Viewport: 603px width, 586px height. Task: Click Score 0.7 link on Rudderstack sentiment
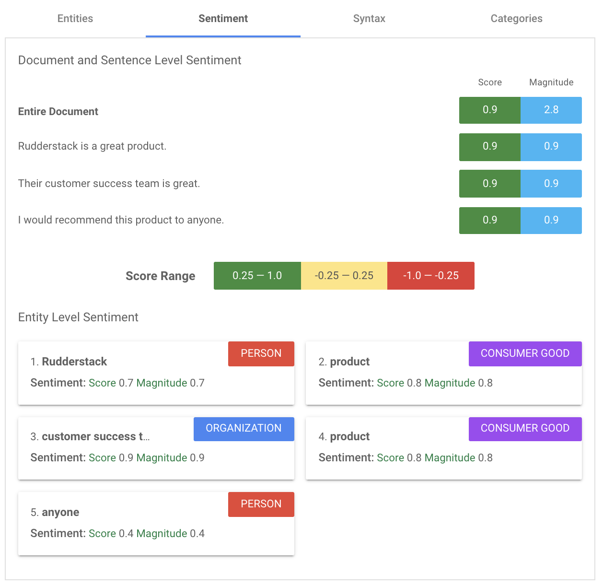[x=112, y=383]
